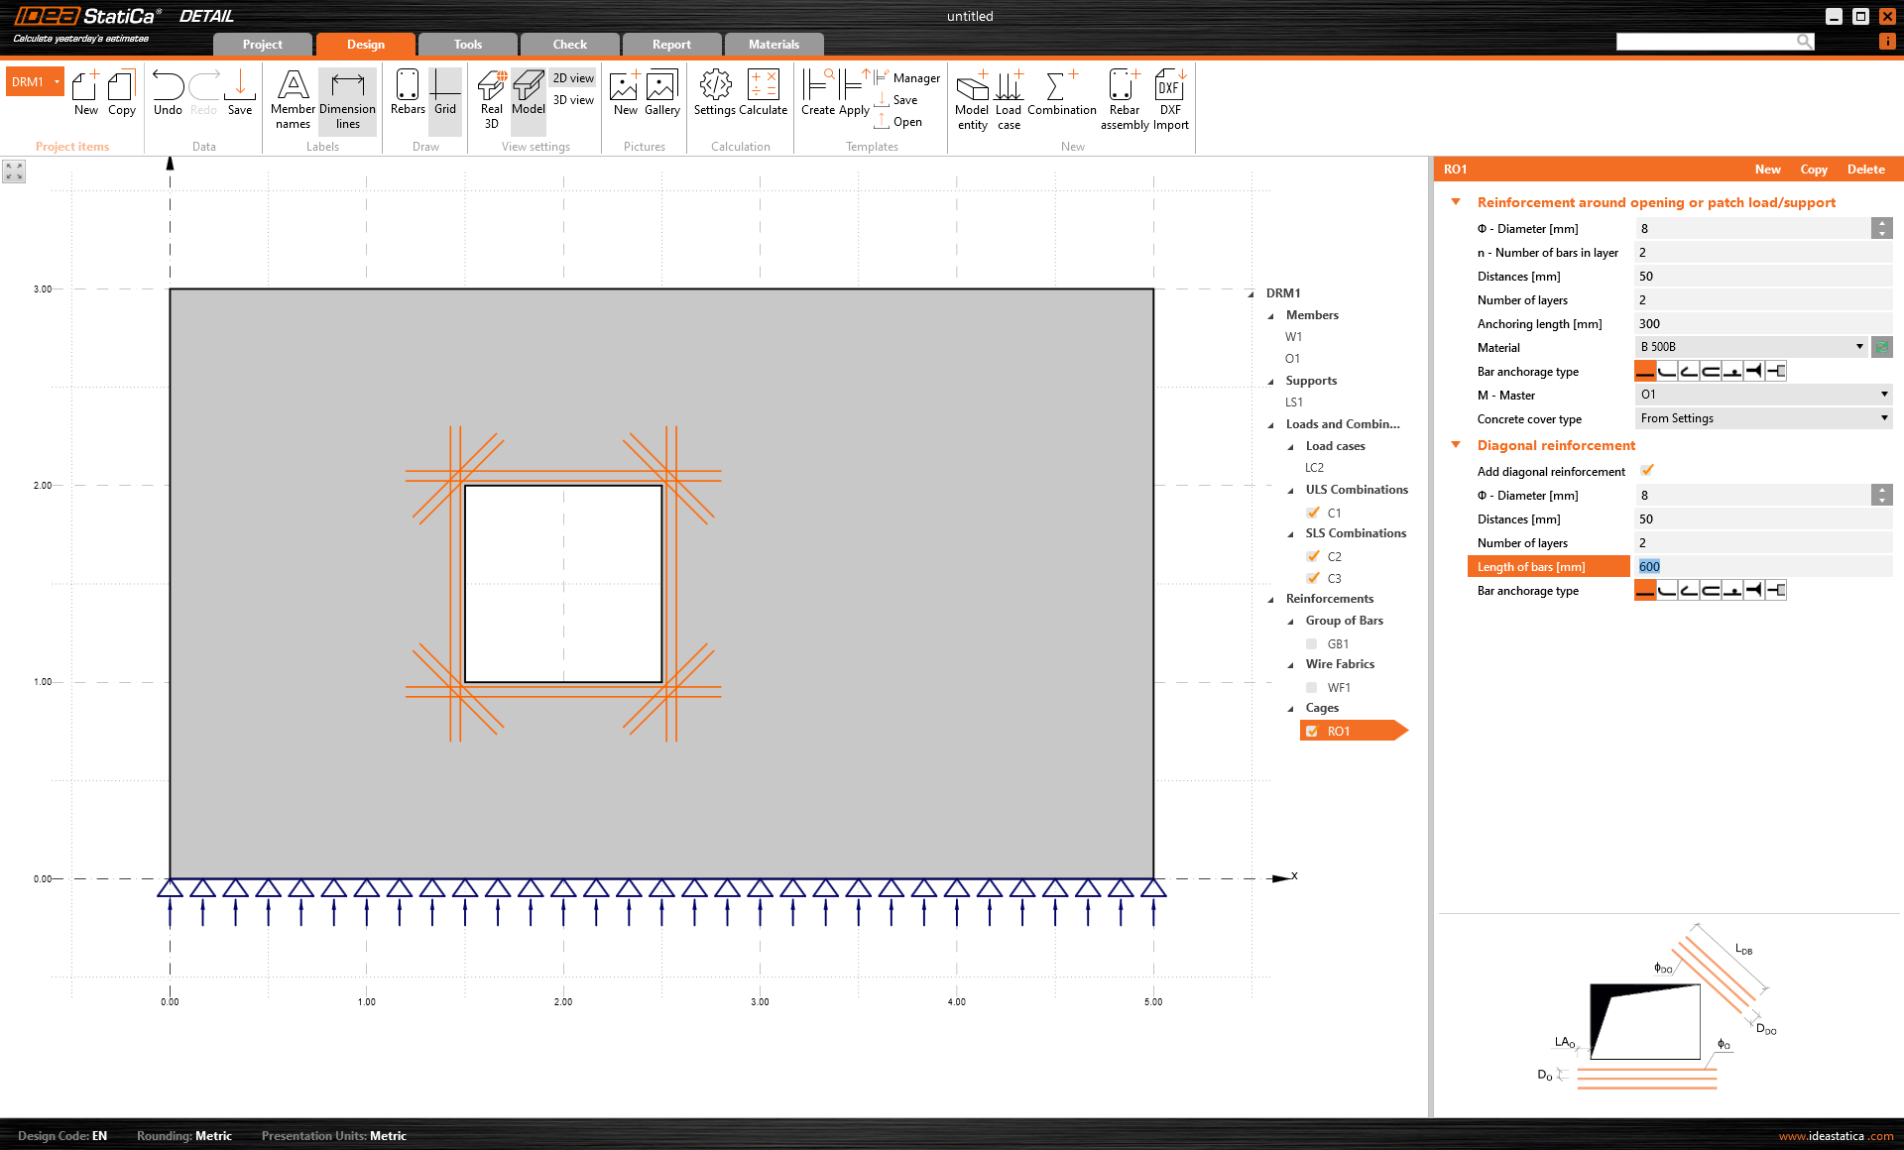Image resolution: width=1904 pixels, height=1150 pixels.
Task: Create a new Model entity
Action: [972, 96]
